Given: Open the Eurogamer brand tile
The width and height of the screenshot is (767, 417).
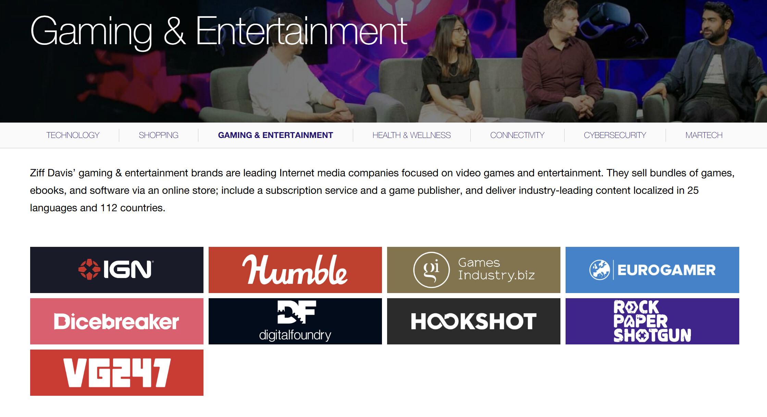Looking at the screenshot, I should point(652,270).
